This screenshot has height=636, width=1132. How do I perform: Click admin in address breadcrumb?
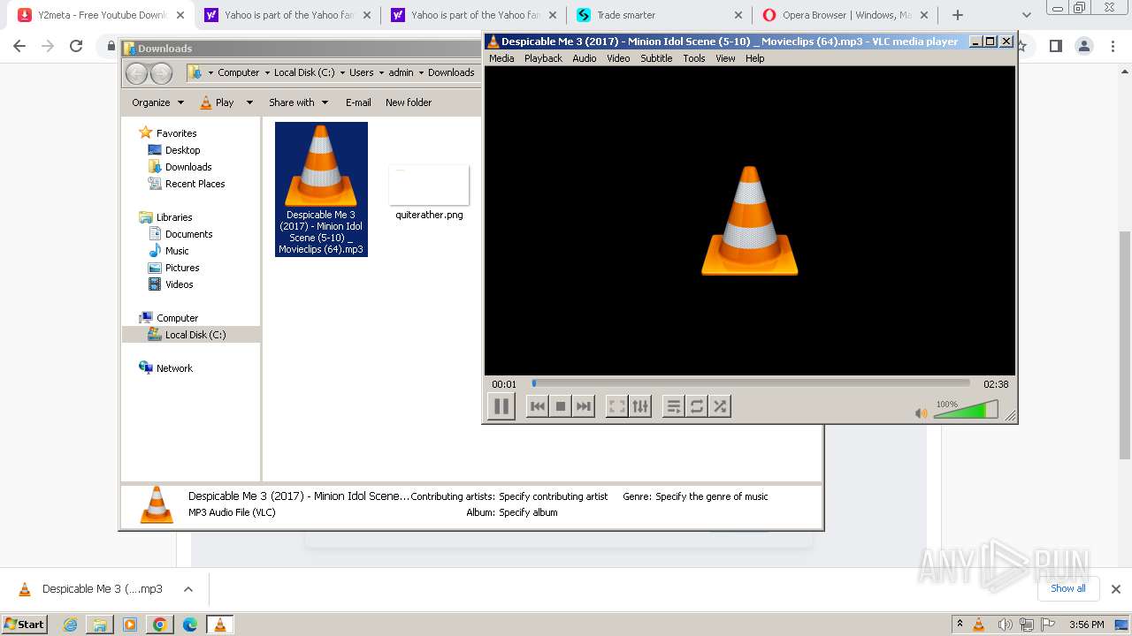[401, 72]
